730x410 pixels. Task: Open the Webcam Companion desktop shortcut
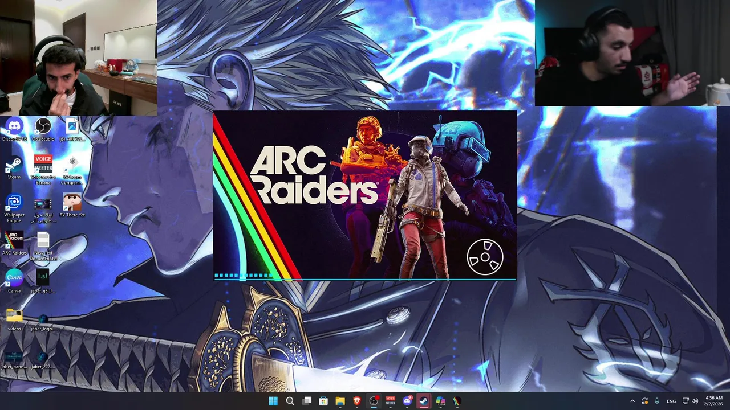coord(72,170)
